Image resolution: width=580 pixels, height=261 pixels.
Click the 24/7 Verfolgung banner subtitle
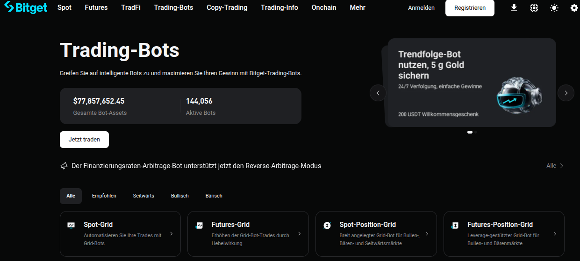(440, 86)
